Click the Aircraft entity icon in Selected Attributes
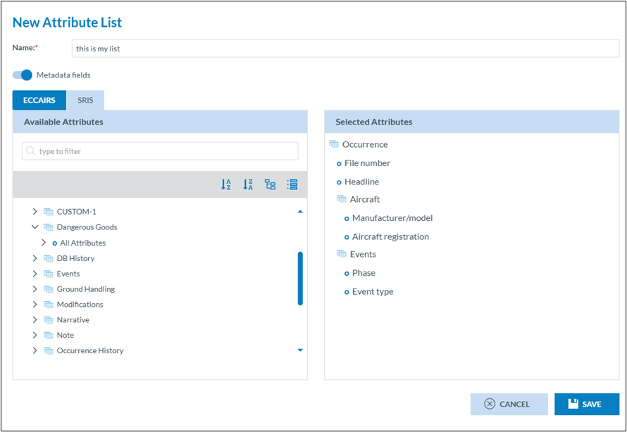 click(x=342, y=200)
